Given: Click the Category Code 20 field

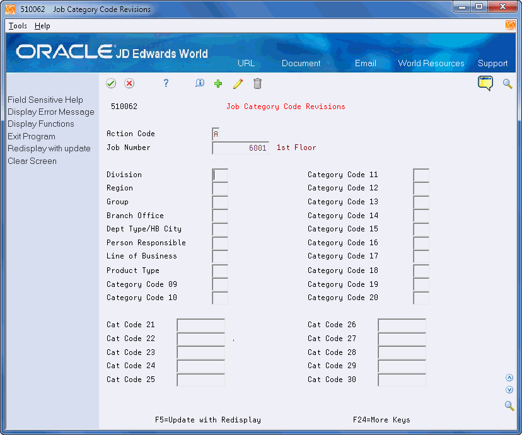Looking at the screenshot, I should pyautogui.click(x=421, y=298).
